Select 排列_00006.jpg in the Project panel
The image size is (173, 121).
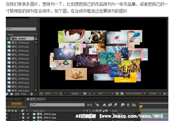[20, 67]
